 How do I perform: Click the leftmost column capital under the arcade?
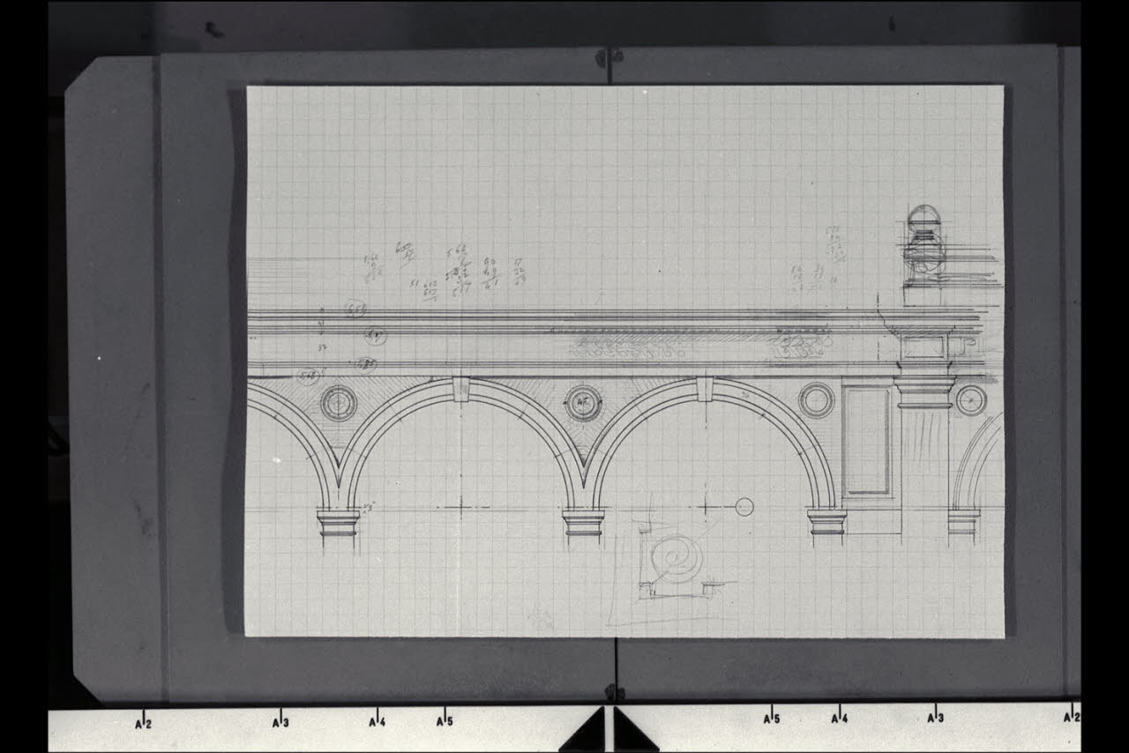[x=339, y=522]
